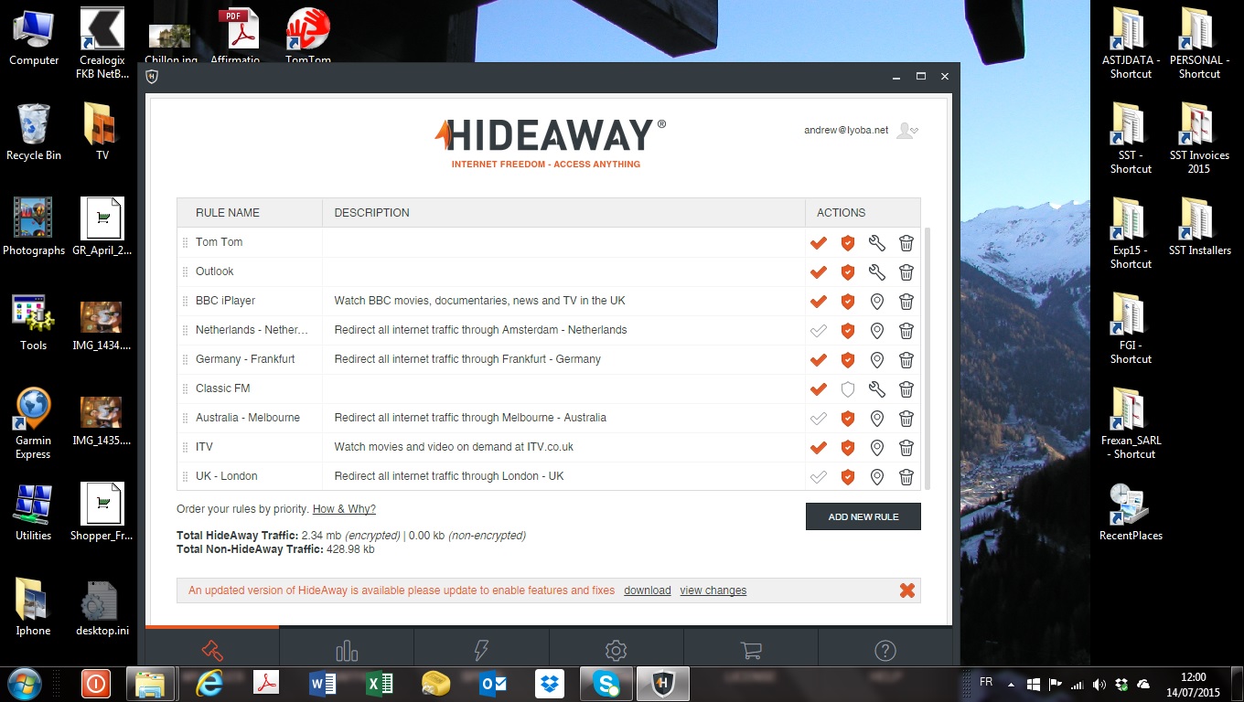The width and height of the screenshot is (1244, 702).
Task: Change location of Netherlands rule
Action: tap(876, 331)
